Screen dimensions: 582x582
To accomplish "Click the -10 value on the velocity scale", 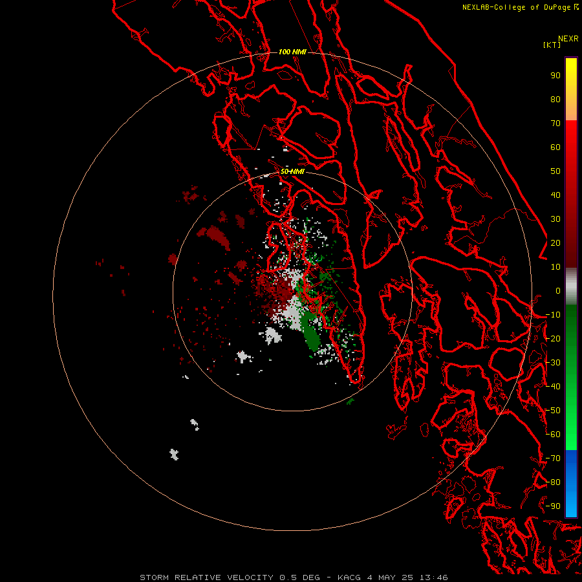I will pyautogui.click(x=553, y=315).
